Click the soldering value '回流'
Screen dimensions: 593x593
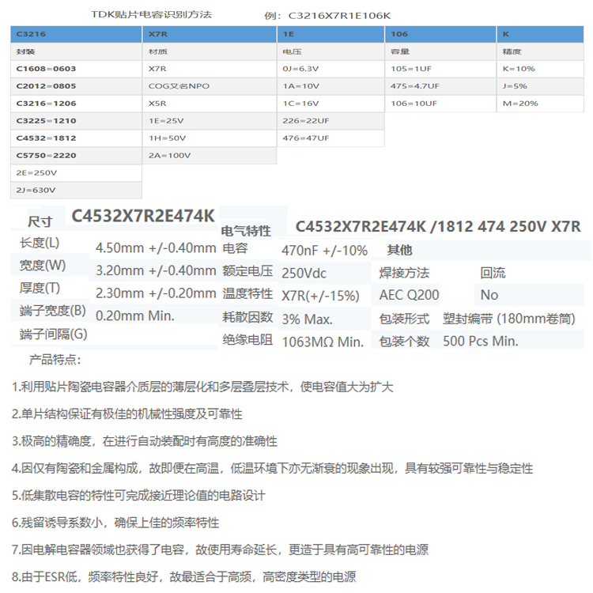(x=493, y=273)
